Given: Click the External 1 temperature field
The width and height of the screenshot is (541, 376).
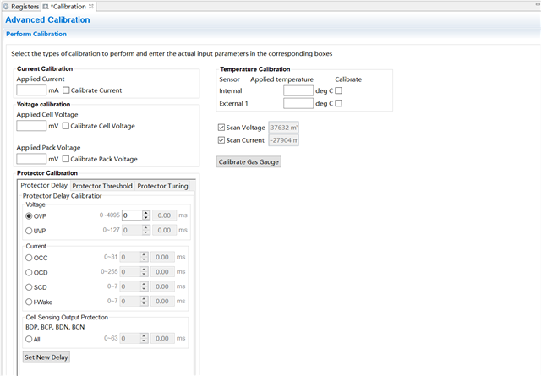Looking at the screenshot, I should [298, 103].
